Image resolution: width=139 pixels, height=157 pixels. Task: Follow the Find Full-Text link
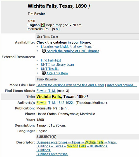click(51, 60)
